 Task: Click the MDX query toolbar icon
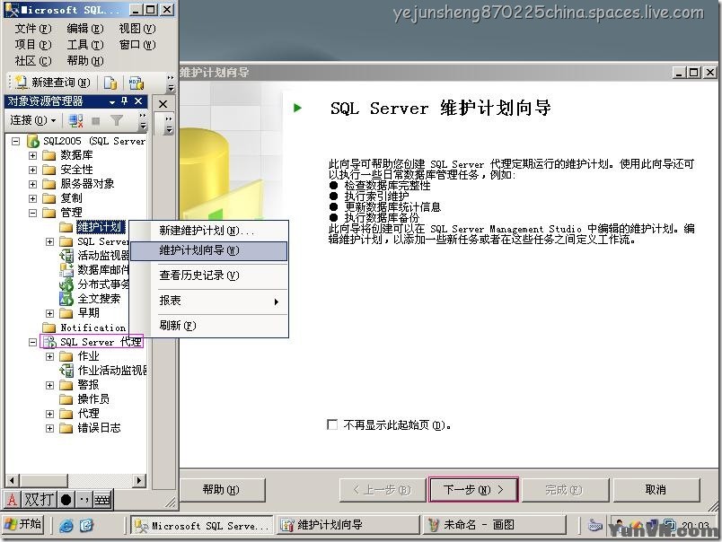click(x=136, y=83)
